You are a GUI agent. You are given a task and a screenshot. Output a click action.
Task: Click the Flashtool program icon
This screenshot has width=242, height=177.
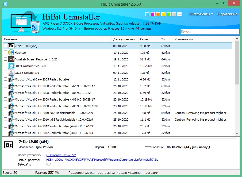[x=11, y=52]
